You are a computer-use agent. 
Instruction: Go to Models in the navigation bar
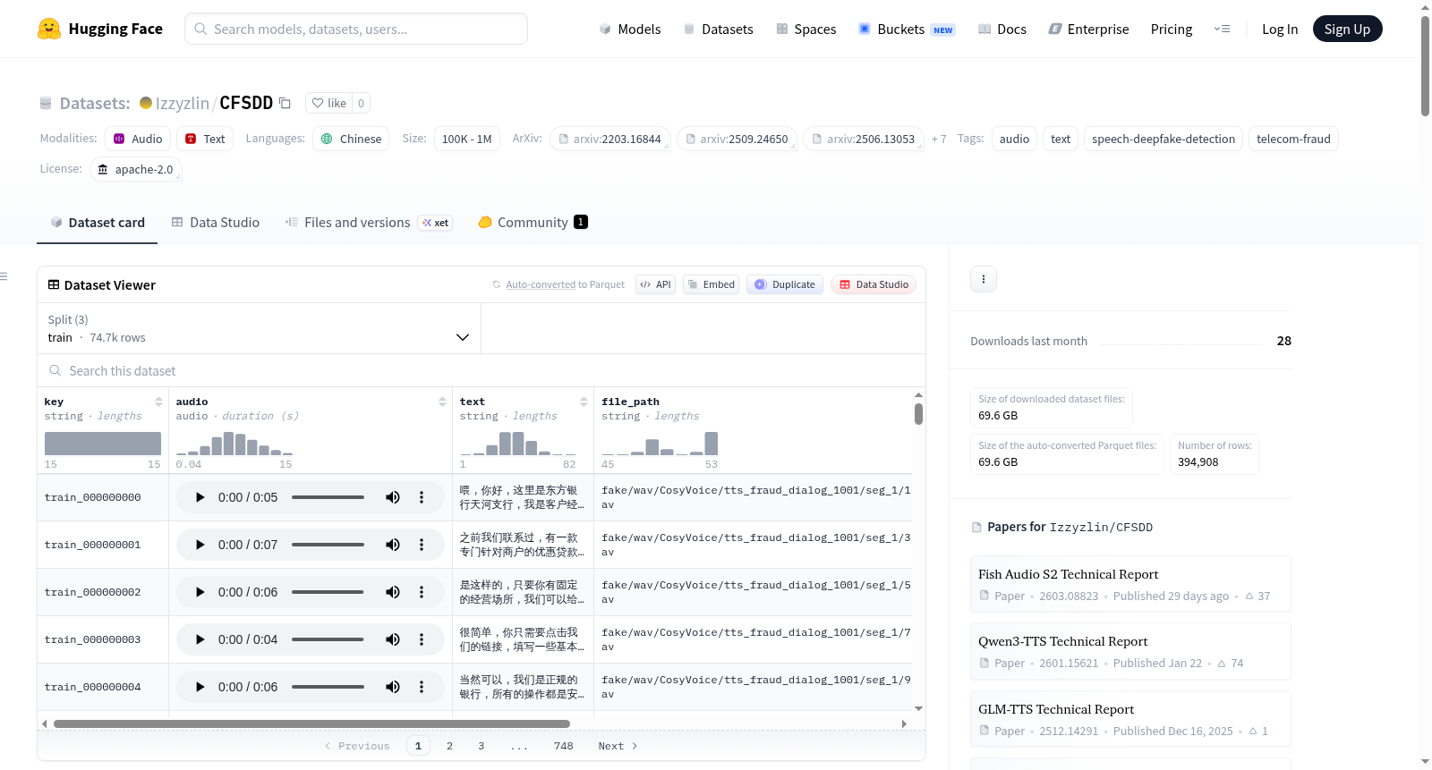(x=630, y=29)
